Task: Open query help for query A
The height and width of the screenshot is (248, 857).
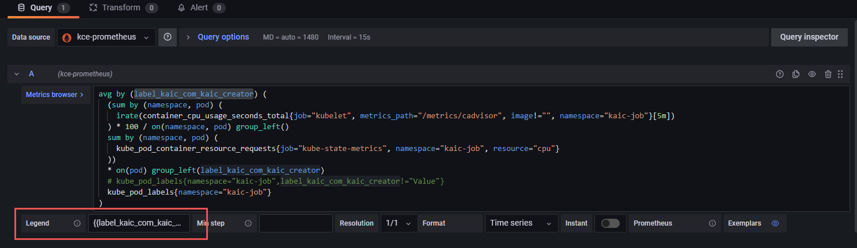Action: pos(780,74)
